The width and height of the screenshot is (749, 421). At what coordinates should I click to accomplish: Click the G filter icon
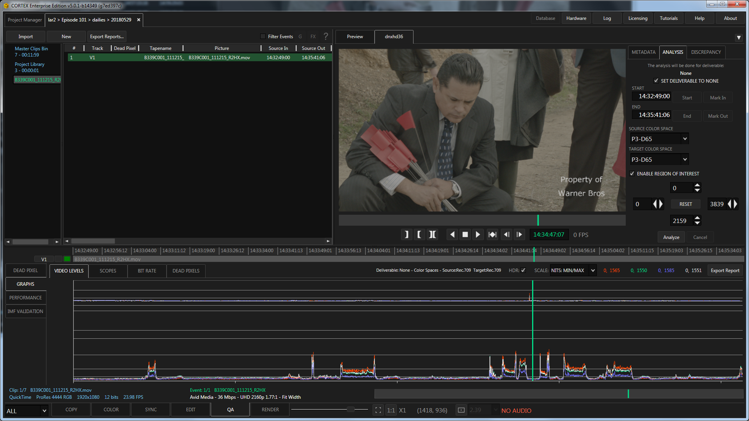(300, 37)
